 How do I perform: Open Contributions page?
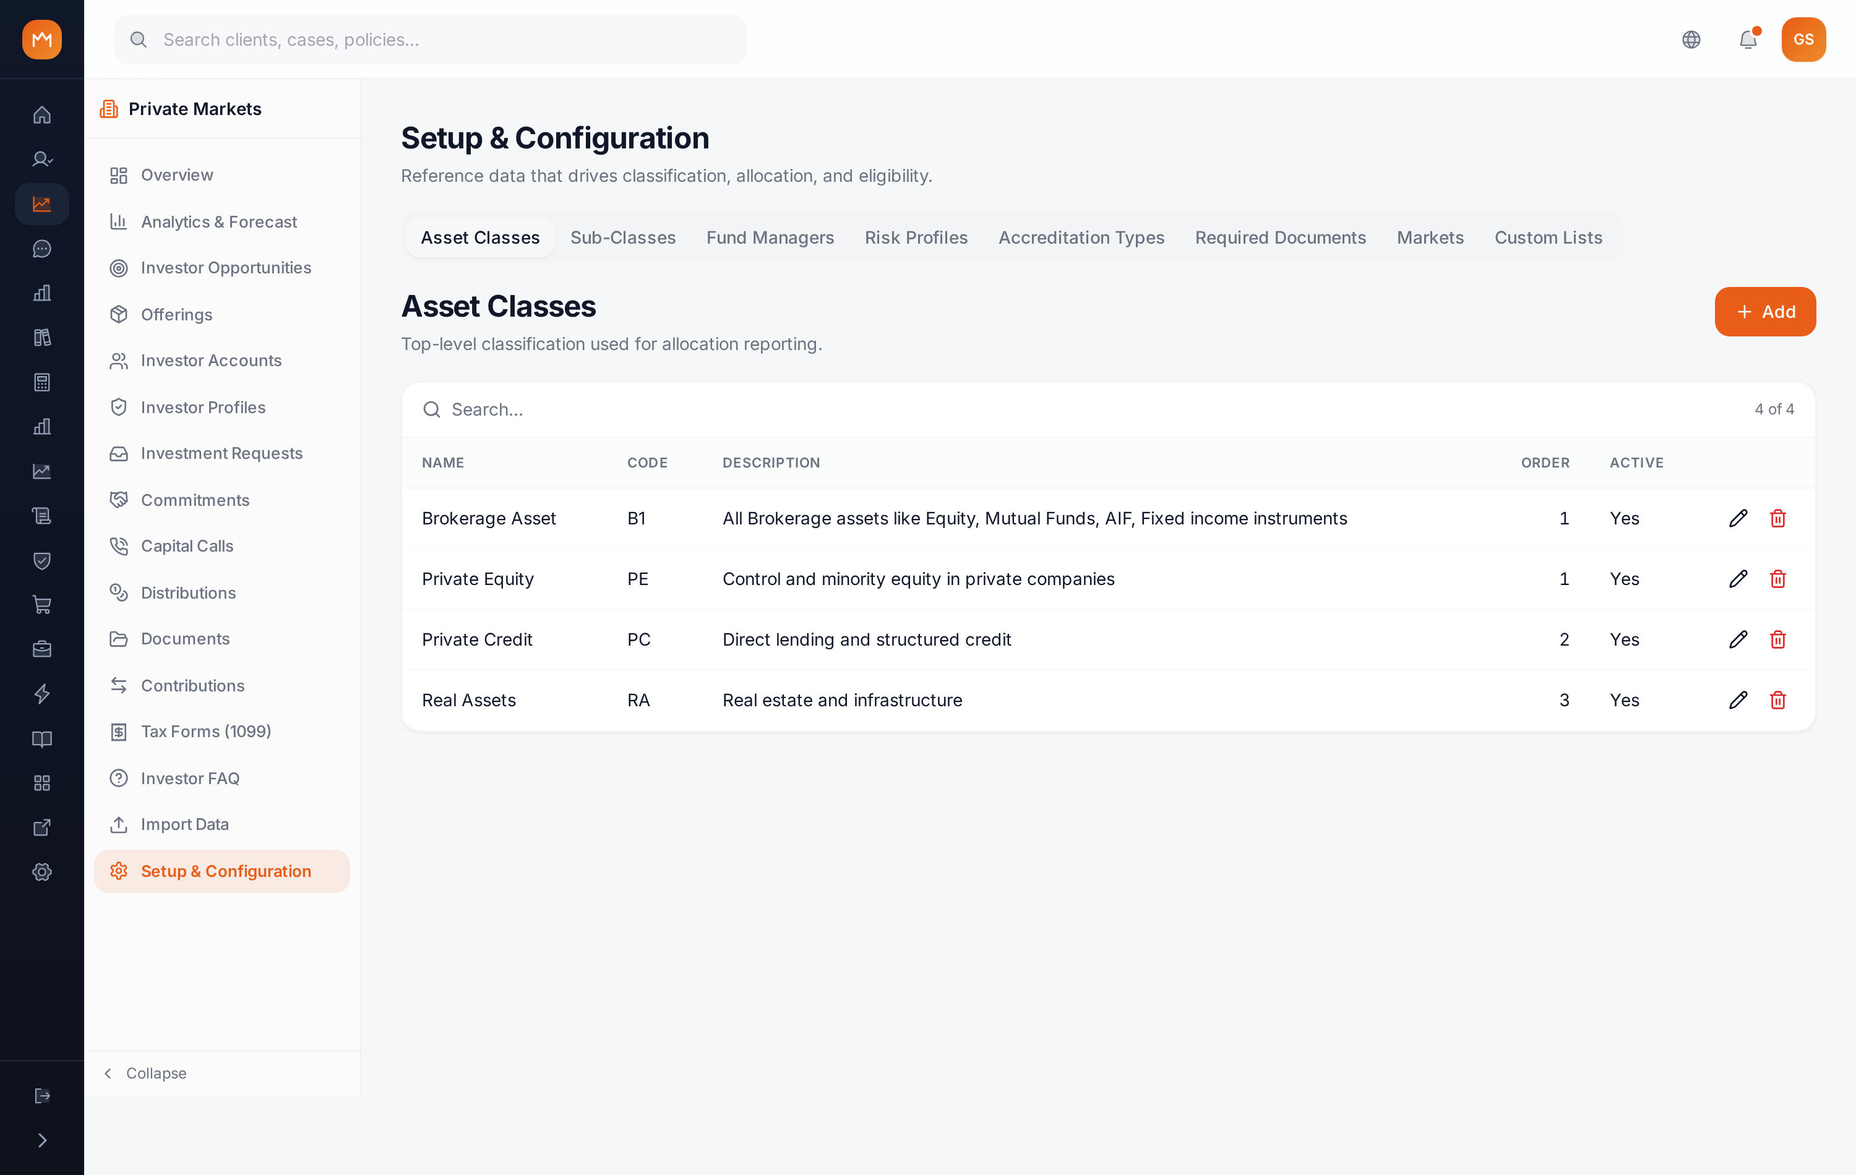pos(222,686)
